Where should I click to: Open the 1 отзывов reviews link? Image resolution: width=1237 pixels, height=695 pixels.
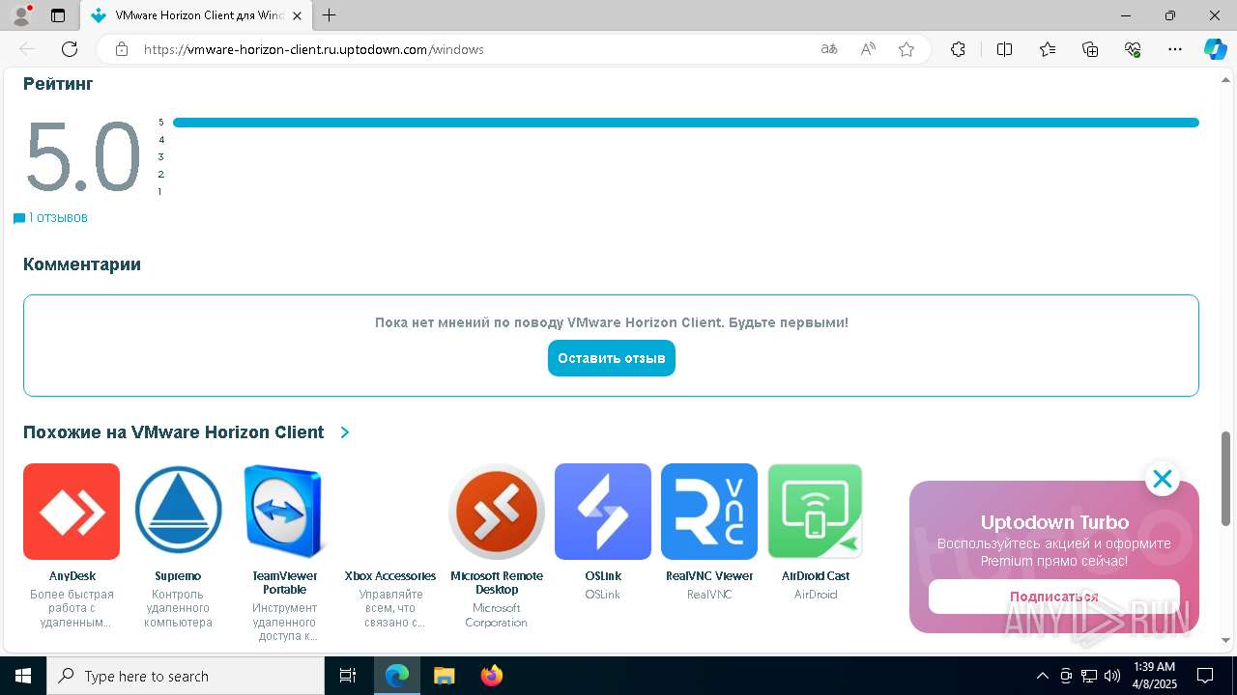pos(50,218)
